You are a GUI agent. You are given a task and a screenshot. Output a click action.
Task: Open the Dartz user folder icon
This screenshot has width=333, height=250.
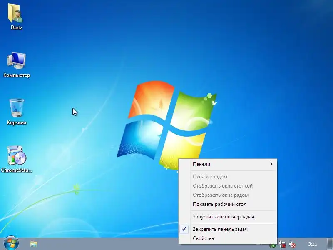click(16, 16)
